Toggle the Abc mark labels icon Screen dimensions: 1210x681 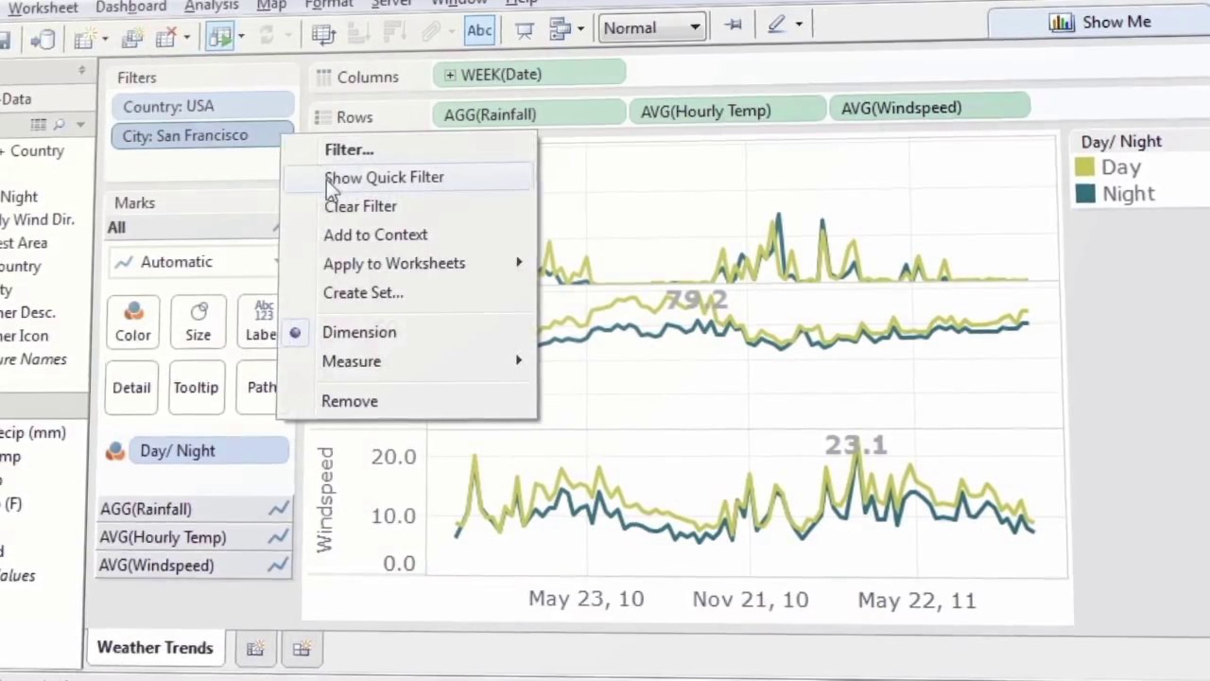click(479, 31)
